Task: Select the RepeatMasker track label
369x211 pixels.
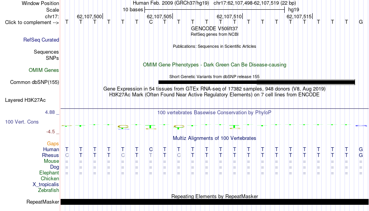Action: pyautogui.click(x=43, y=202)
